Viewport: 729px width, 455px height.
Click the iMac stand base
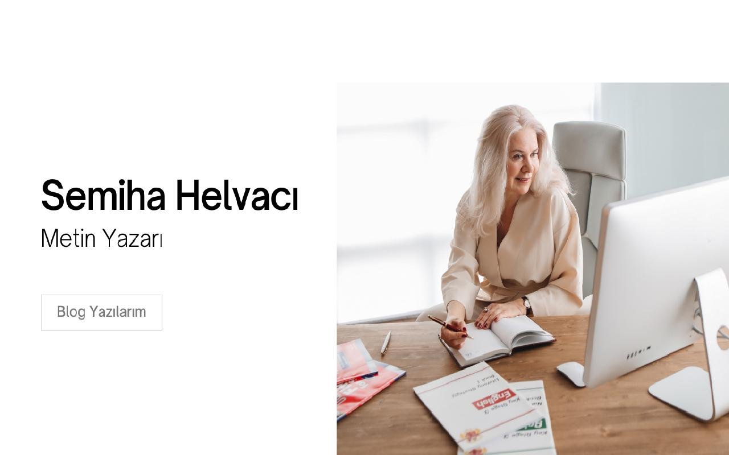[682, 392]
